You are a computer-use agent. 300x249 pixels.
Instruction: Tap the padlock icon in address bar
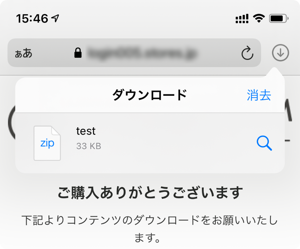click(78, 53)
